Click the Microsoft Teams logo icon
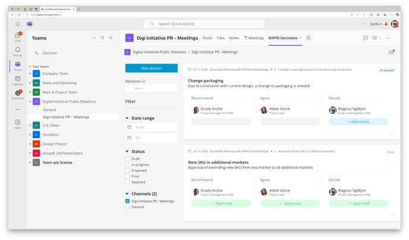The image size is (409, 240). click(30, 24)
